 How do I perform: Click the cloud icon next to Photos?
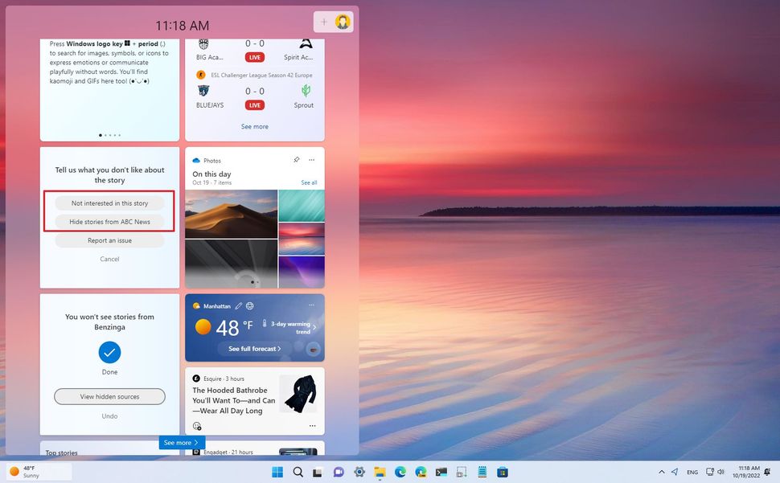click(195, 159)
